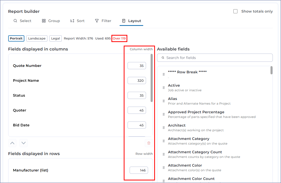Image resolution: width=281 pixels, height=183 pixels.
Task: Grab drag handle for Active field
Action: click(164, 88)
